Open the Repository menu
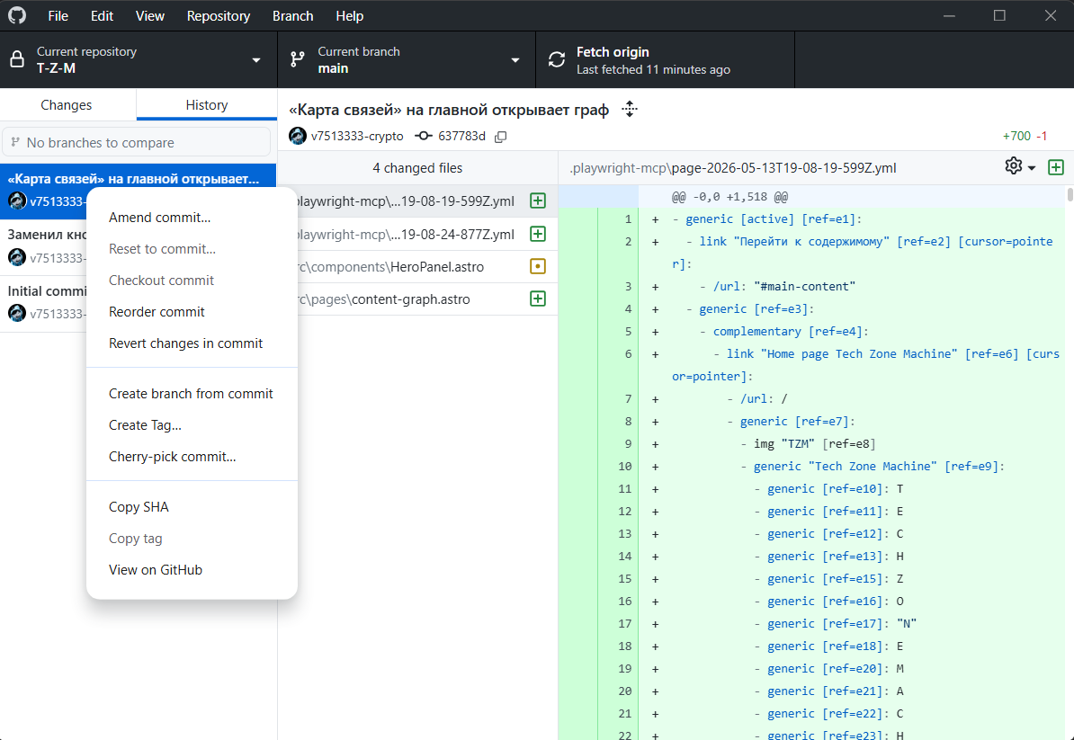The image size is (1074, 740). click(219, 16)
